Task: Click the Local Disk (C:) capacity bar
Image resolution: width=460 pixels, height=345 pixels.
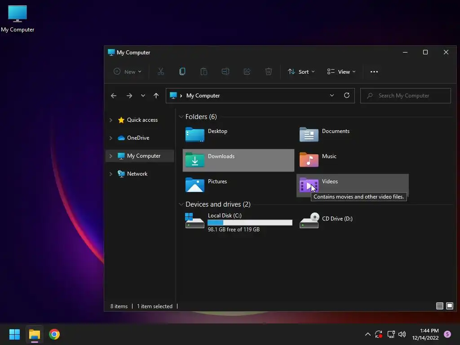Action: pos(250,223)
